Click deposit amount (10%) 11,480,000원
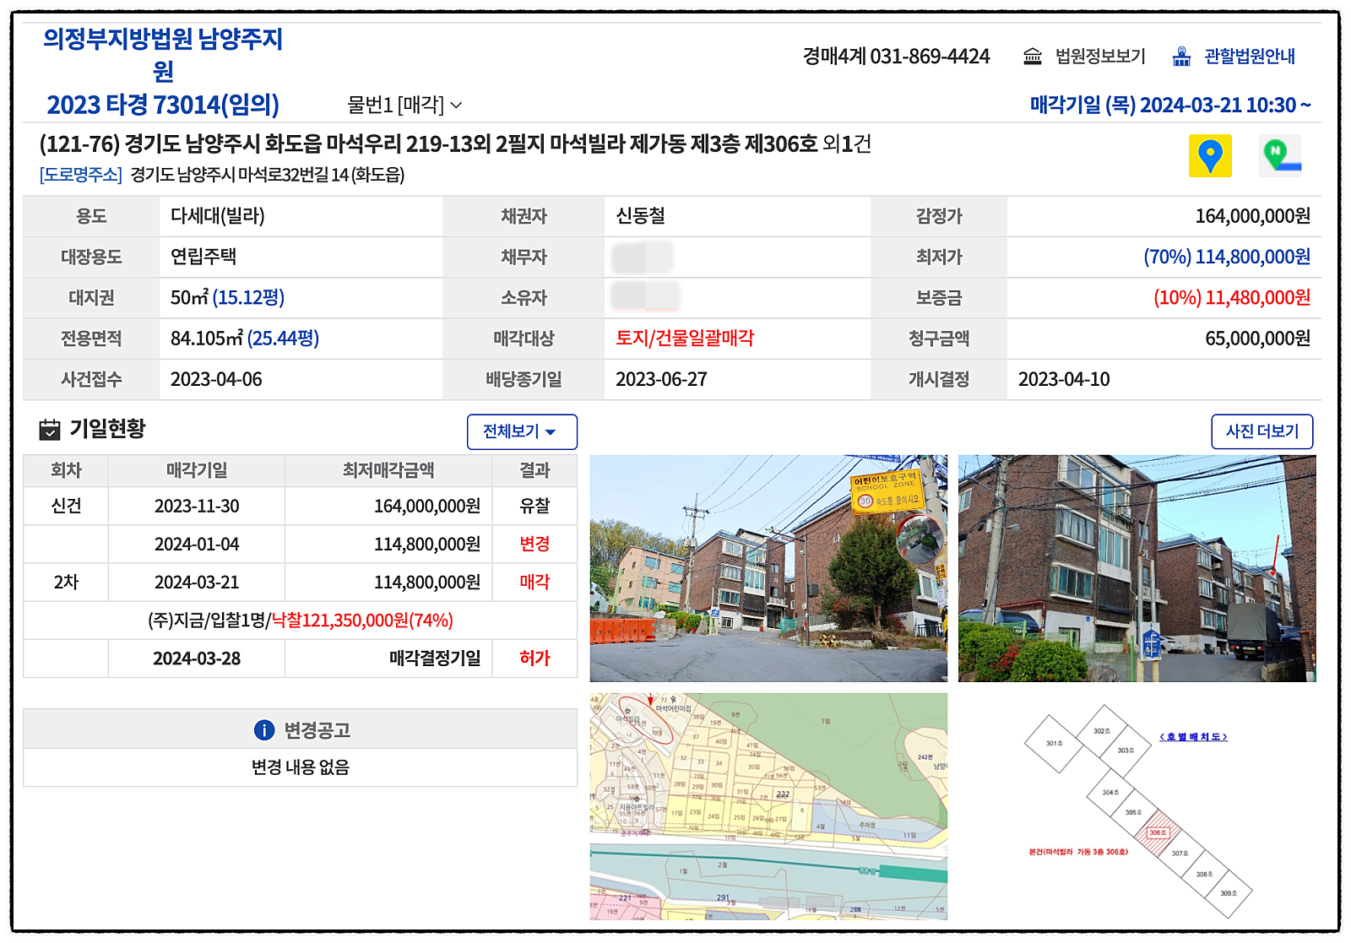This screenshot has width=1351, height=943. [x=1232, y=298]
